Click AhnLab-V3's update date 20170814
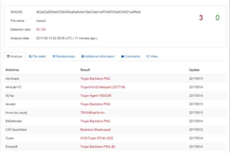The height and width of the screenshot is (153, 230). click(x=196, y=87)
